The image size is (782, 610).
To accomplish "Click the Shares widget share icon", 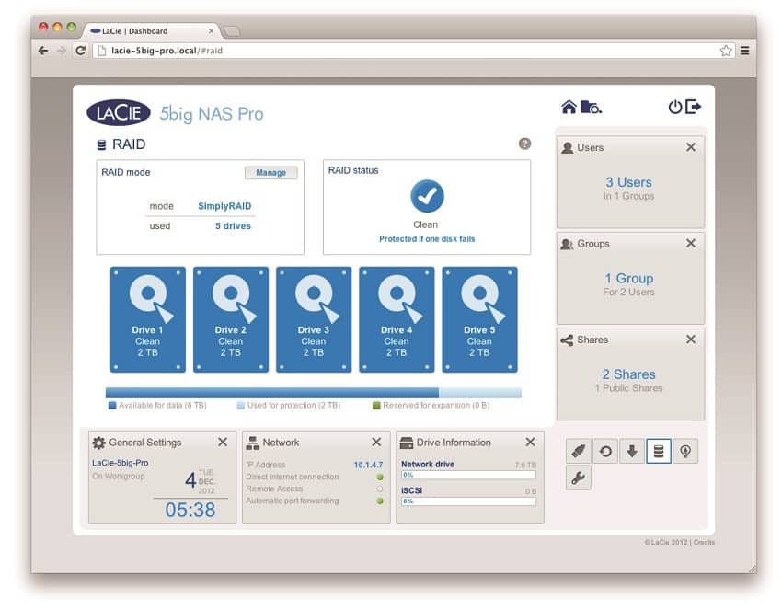I will 567,340.
